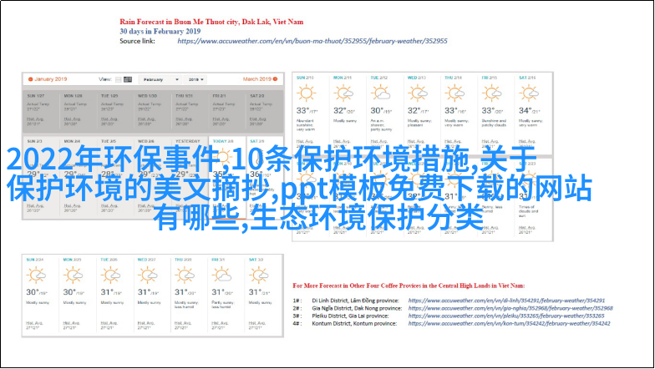Screen dimensions: 655x369
Task: Click 'Kontum District, Kontum province:' text
Action: [x=354, y=323]
